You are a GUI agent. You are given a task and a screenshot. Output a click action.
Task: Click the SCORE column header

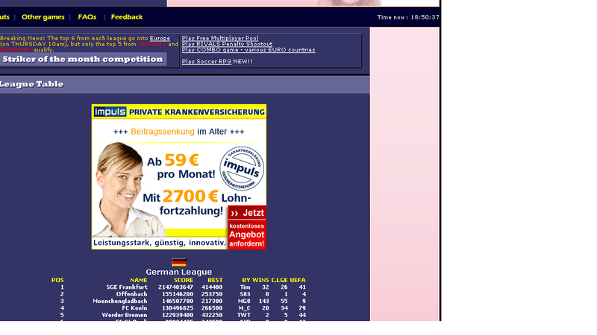[184, 280]
